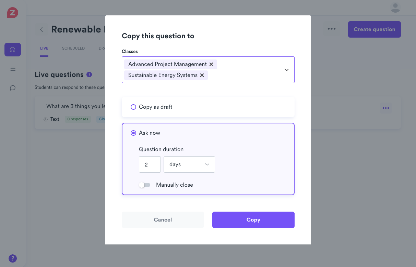
Task: Remove Advanced Project Management class tag
Action: [211, 64]
